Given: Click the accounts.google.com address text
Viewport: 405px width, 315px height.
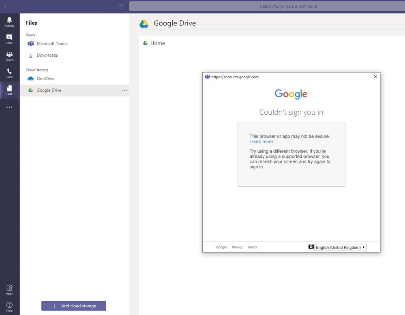Looking at the screenshot, I should tap(235, 77).
